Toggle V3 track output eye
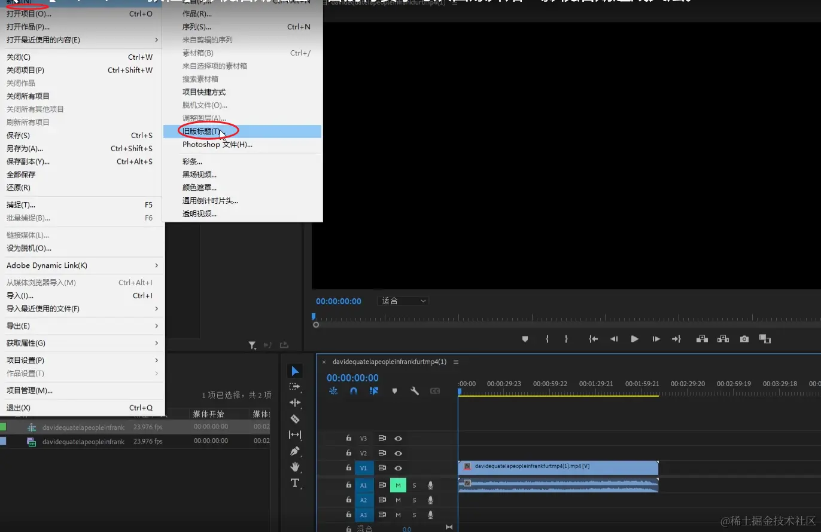 tap(398, 439)
